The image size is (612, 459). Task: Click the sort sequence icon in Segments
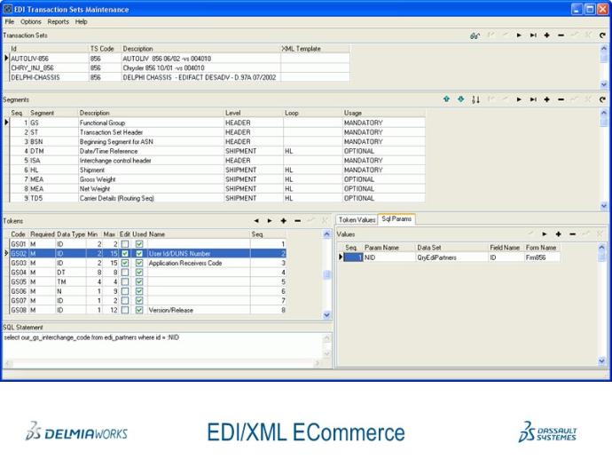pos(475,99)
